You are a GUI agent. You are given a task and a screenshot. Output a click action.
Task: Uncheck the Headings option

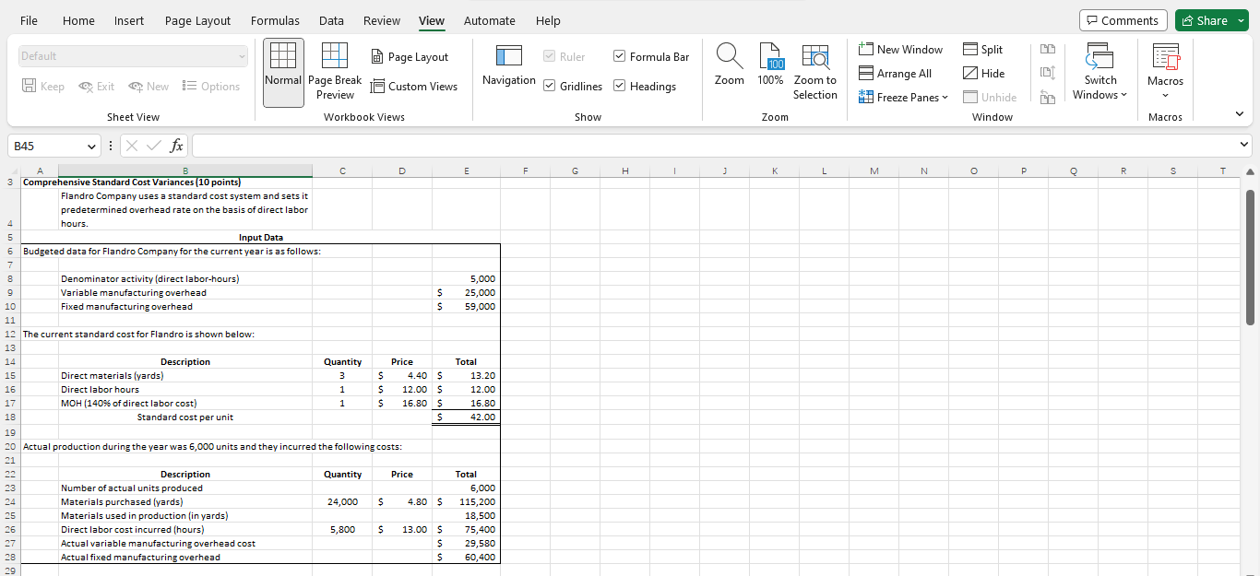point(619,86)
